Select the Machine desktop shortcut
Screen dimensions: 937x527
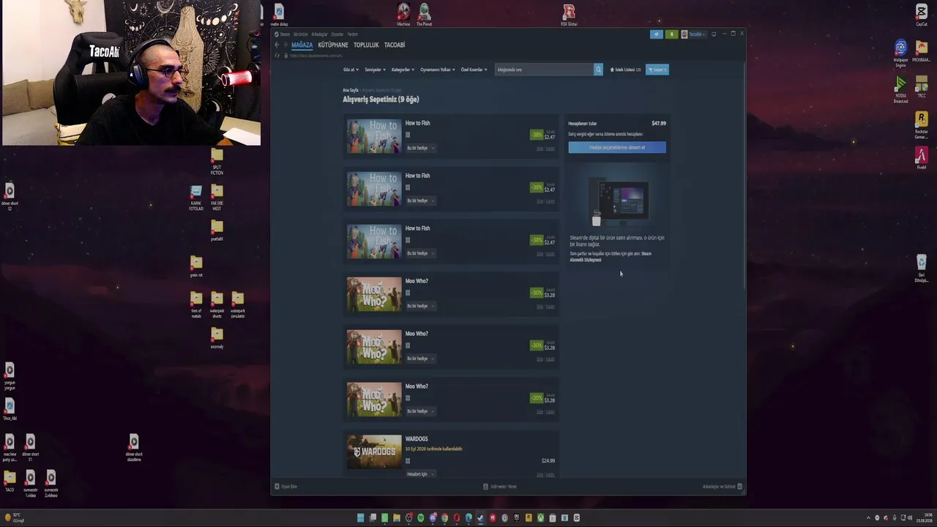click(x=403, y=15)
